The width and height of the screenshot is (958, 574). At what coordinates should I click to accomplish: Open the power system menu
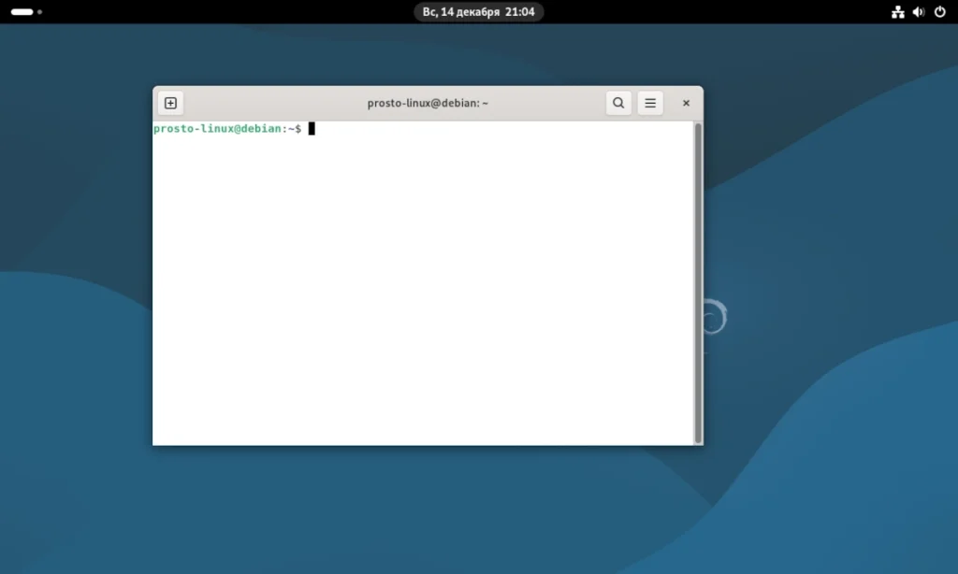pos(939,11)
